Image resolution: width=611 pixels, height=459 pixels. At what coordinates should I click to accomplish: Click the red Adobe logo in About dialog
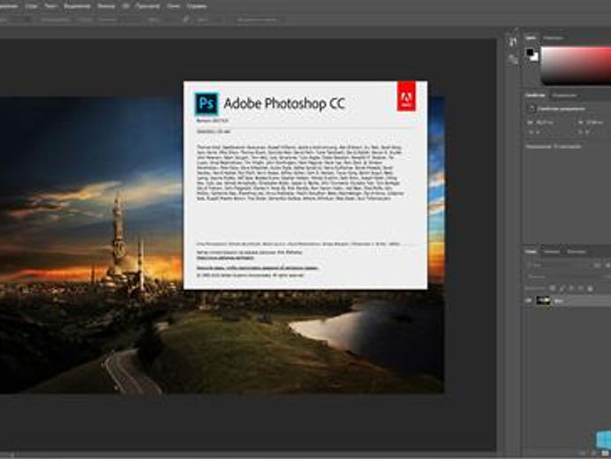(406, 96)
